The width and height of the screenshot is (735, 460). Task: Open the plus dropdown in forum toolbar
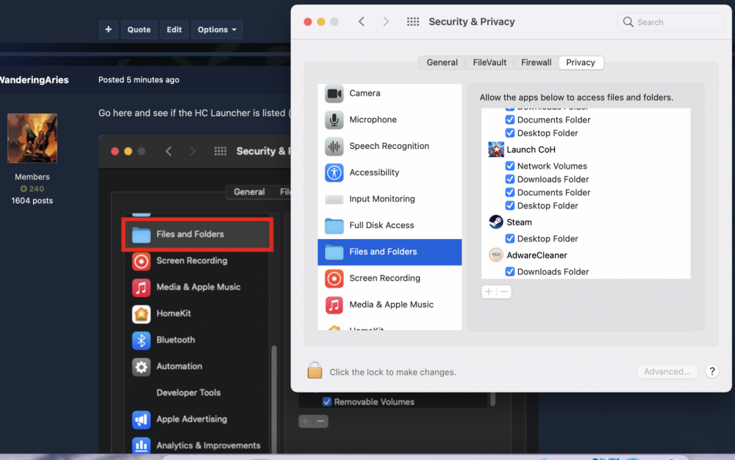tap(108, 30)
